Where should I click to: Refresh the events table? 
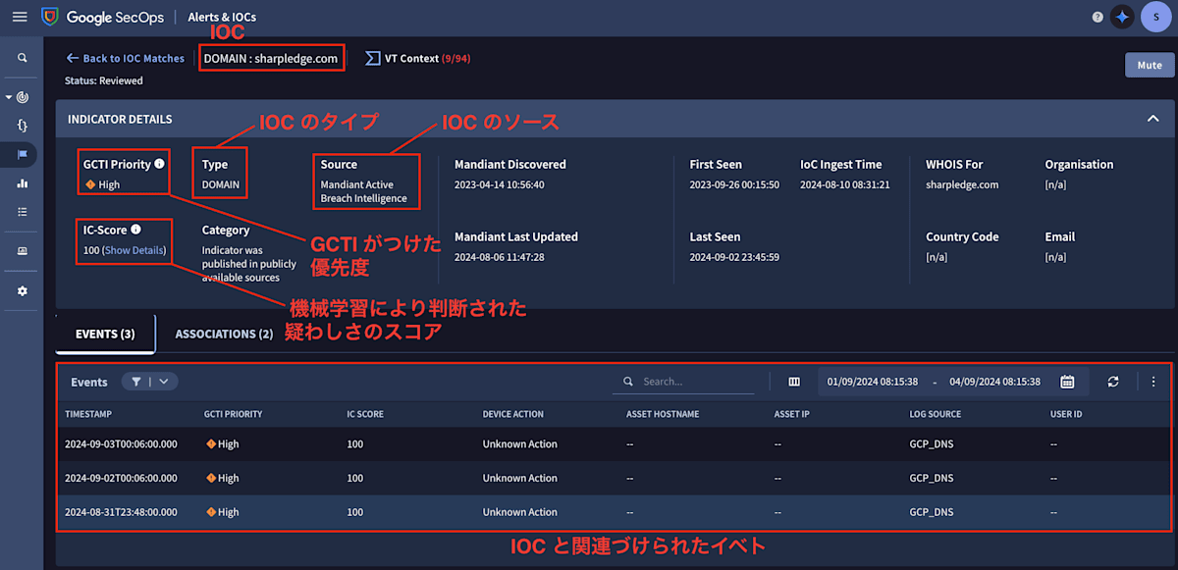(1113, 382)
